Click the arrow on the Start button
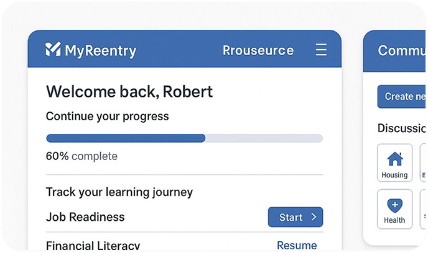The height and width of the screenshot is (253, 428). click(x=314, y=217)
